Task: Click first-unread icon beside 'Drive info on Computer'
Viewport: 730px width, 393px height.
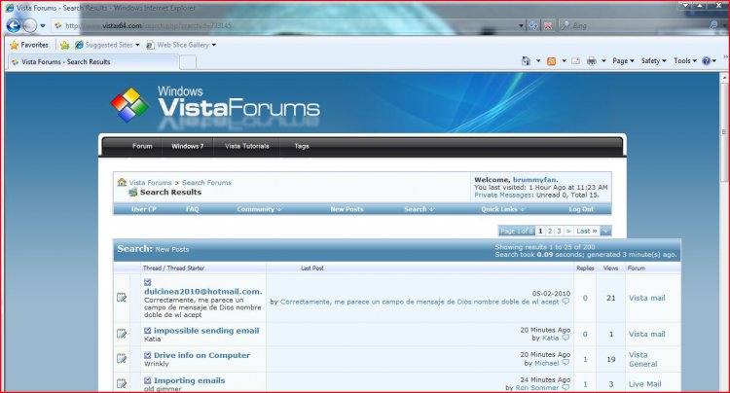Action: tap(148, 355)
